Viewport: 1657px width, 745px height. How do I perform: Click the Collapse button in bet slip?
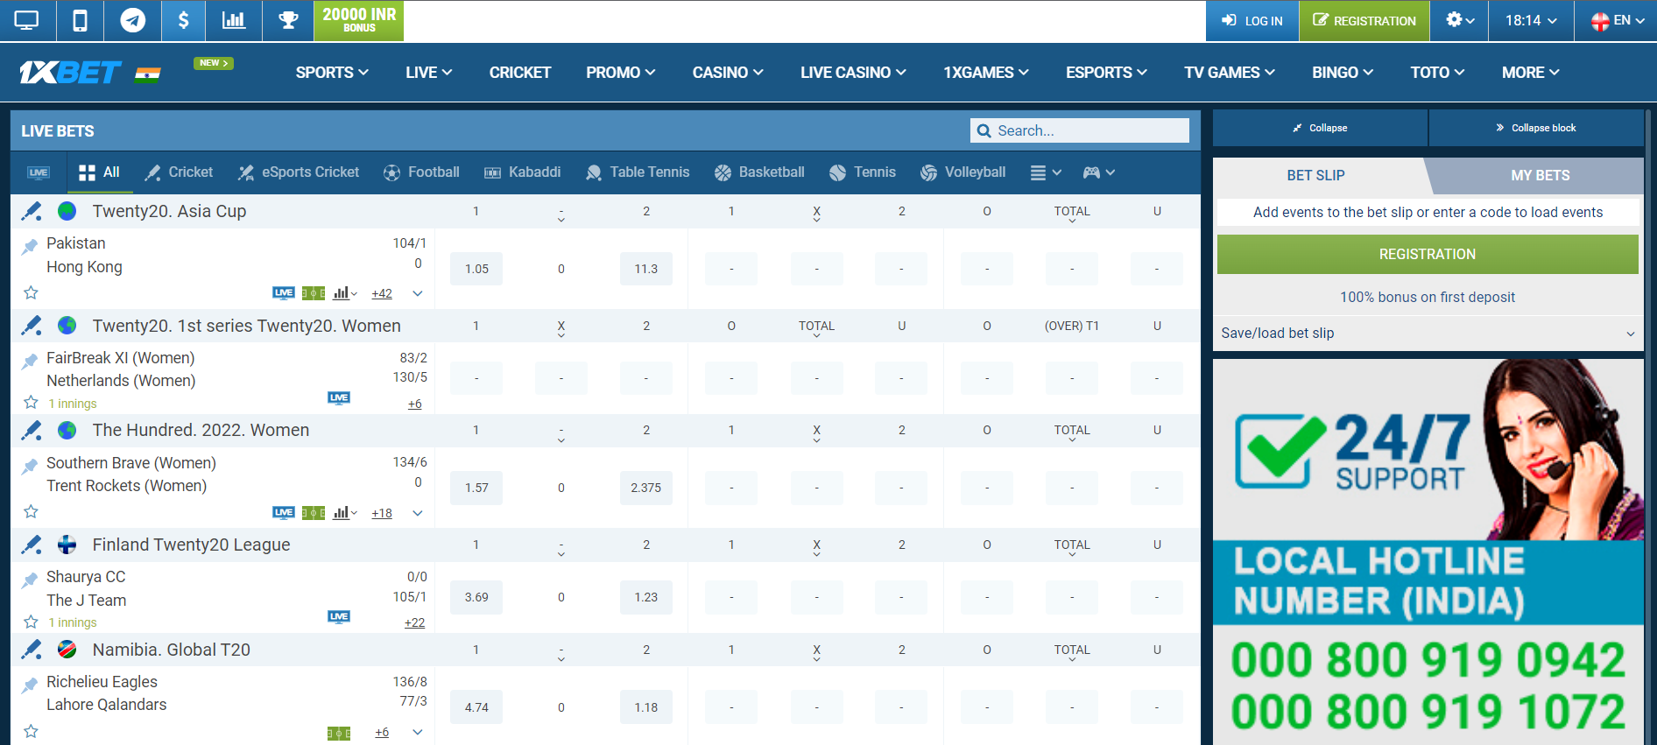(1320, 128)
